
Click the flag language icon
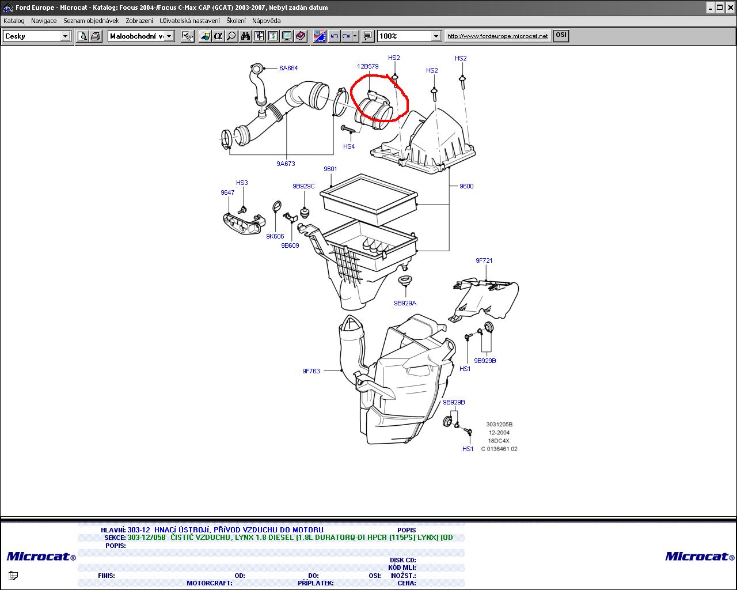click(320, 36)
